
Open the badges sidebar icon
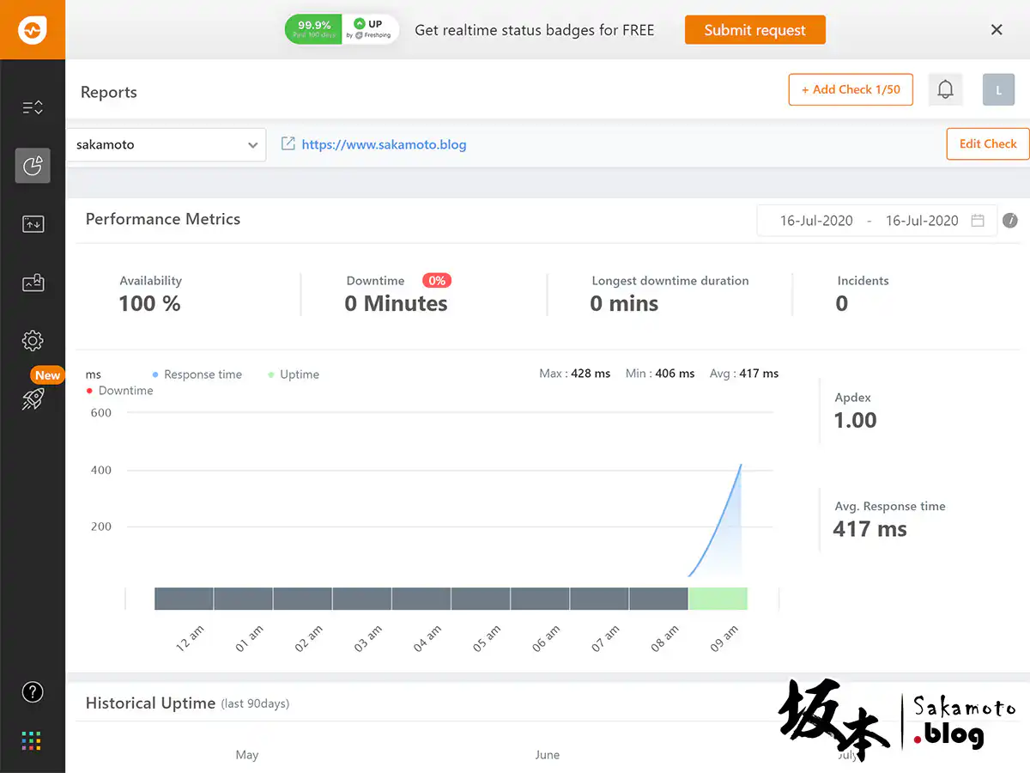pos(33,283)
